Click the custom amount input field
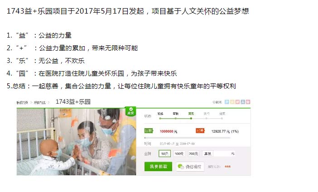 224,154
